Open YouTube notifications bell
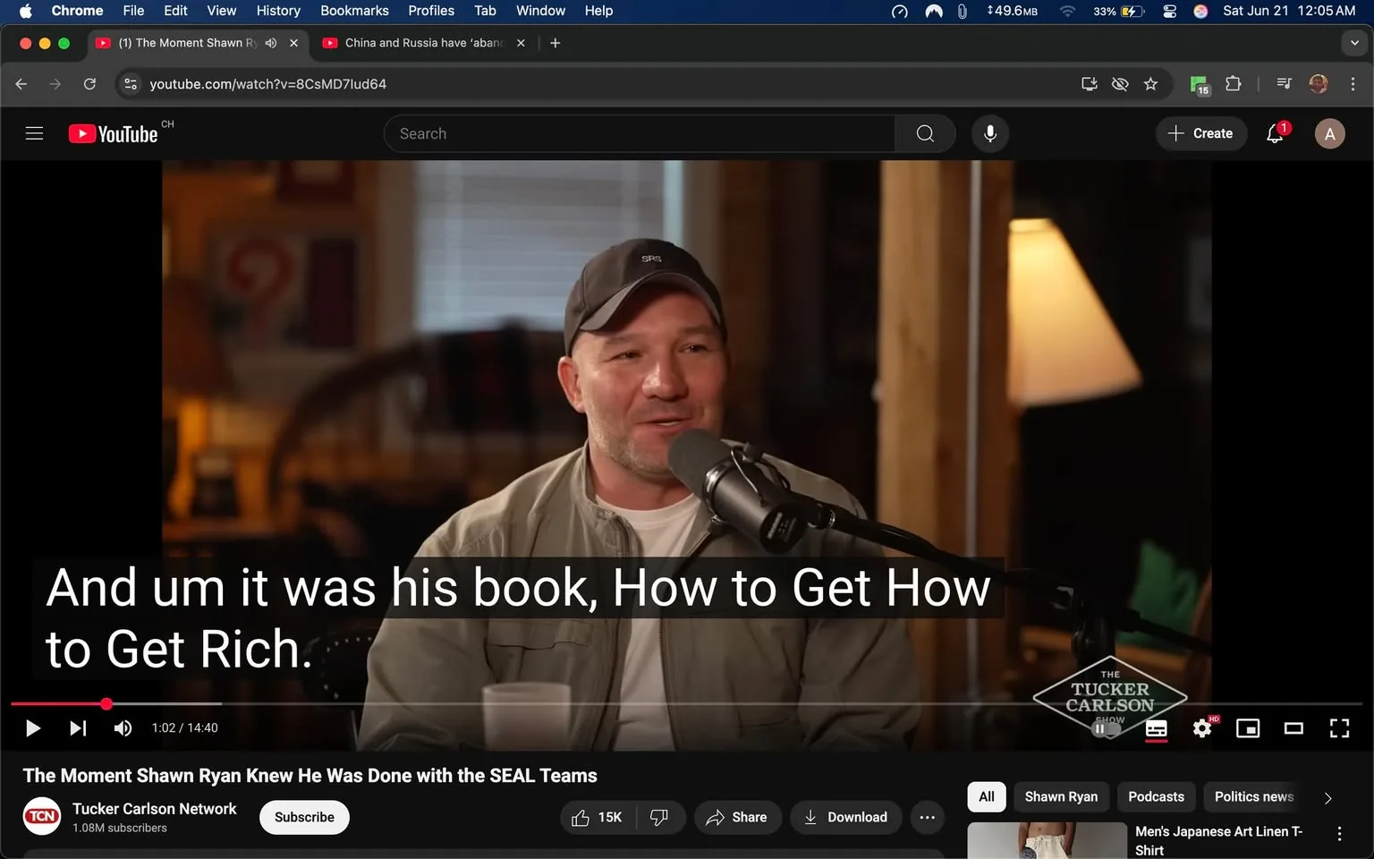Screen dimensions: 1374x859 [1275, 133]
